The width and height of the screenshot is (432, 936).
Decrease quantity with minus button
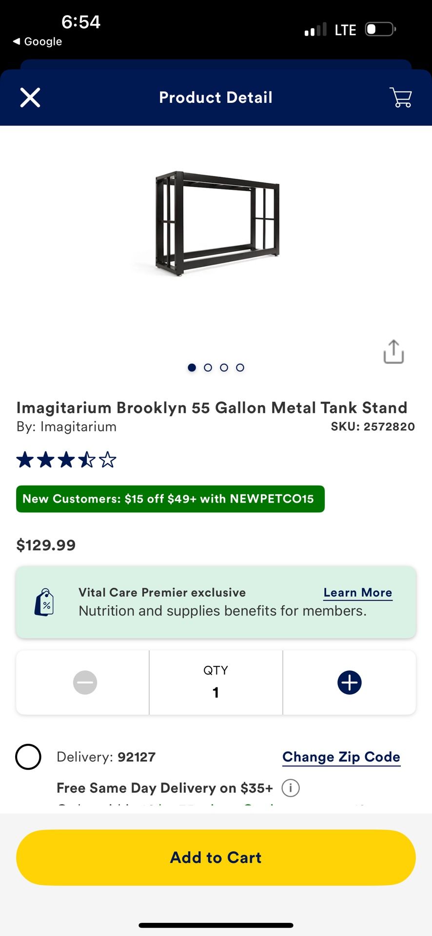pos(85,682)
